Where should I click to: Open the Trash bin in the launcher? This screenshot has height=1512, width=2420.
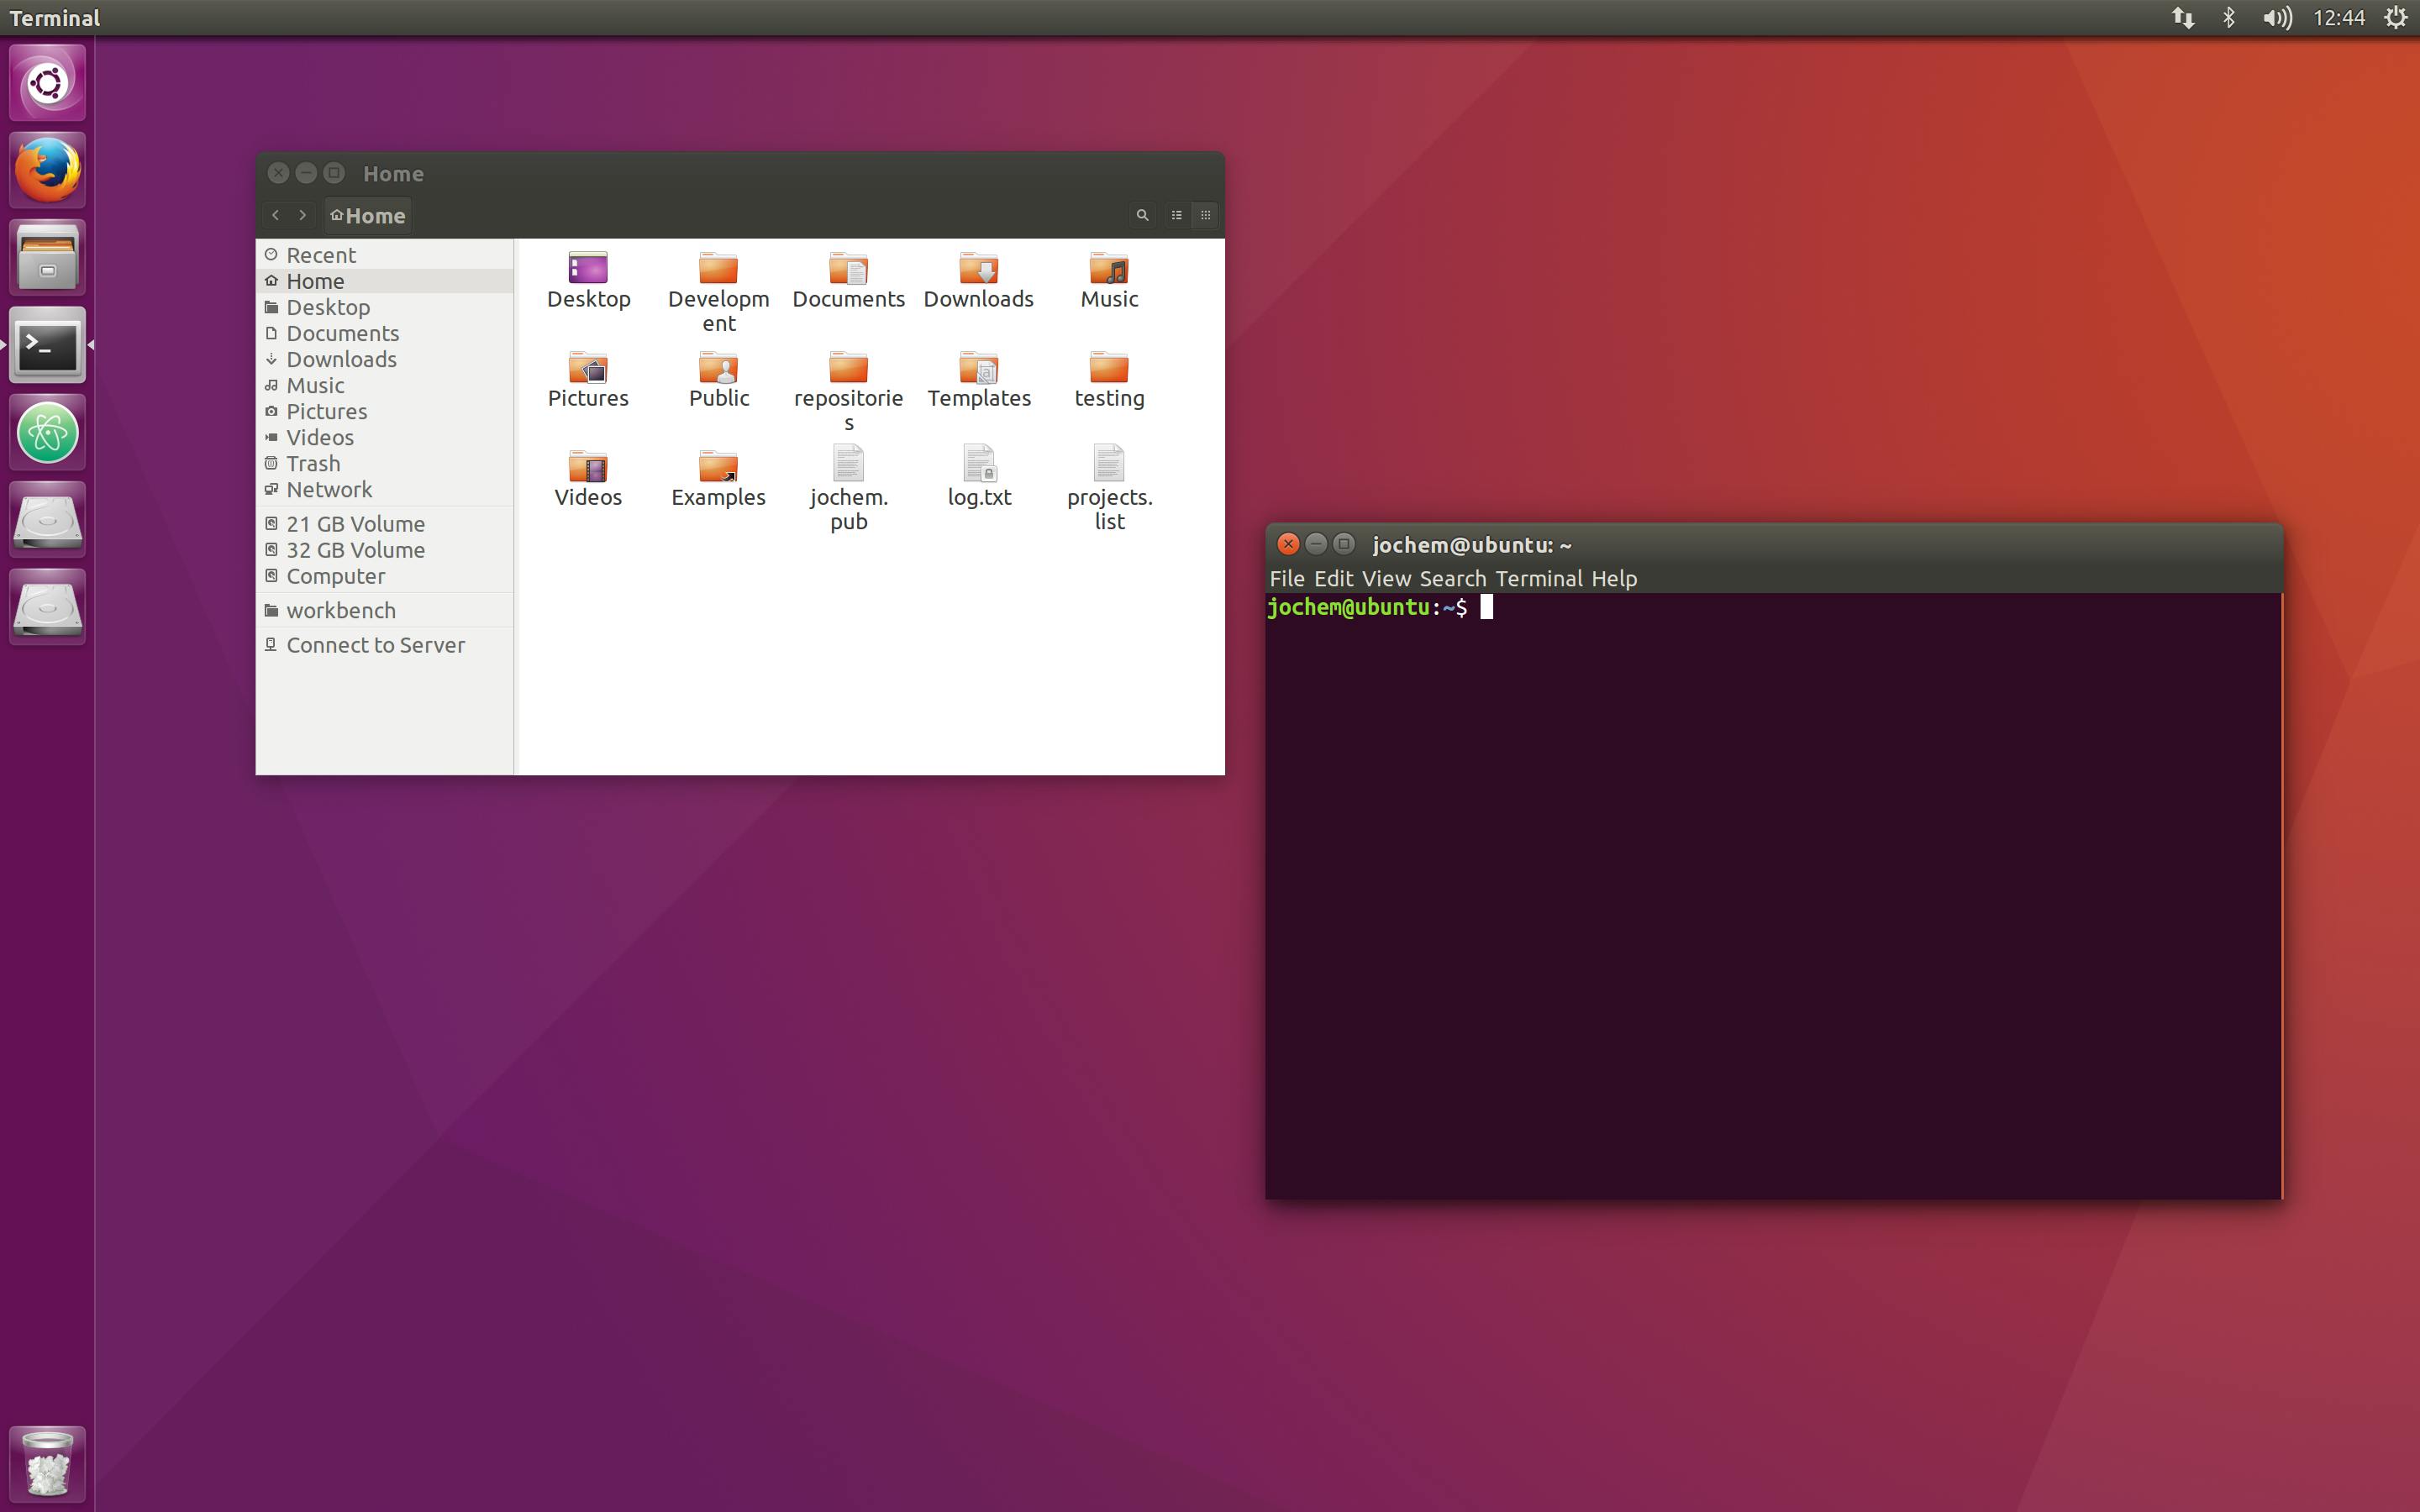pos(47,1465)
